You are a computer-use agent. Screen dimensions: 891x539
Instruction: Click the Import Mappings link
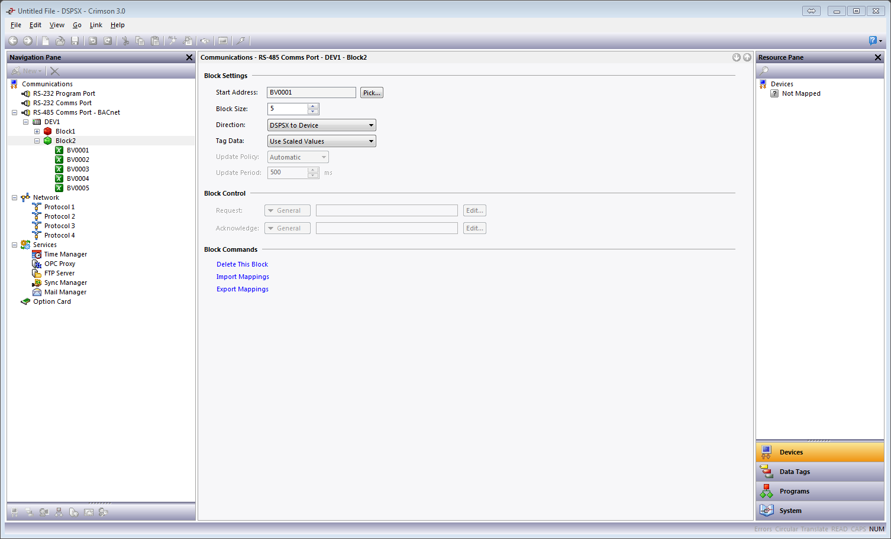(243, 277)
